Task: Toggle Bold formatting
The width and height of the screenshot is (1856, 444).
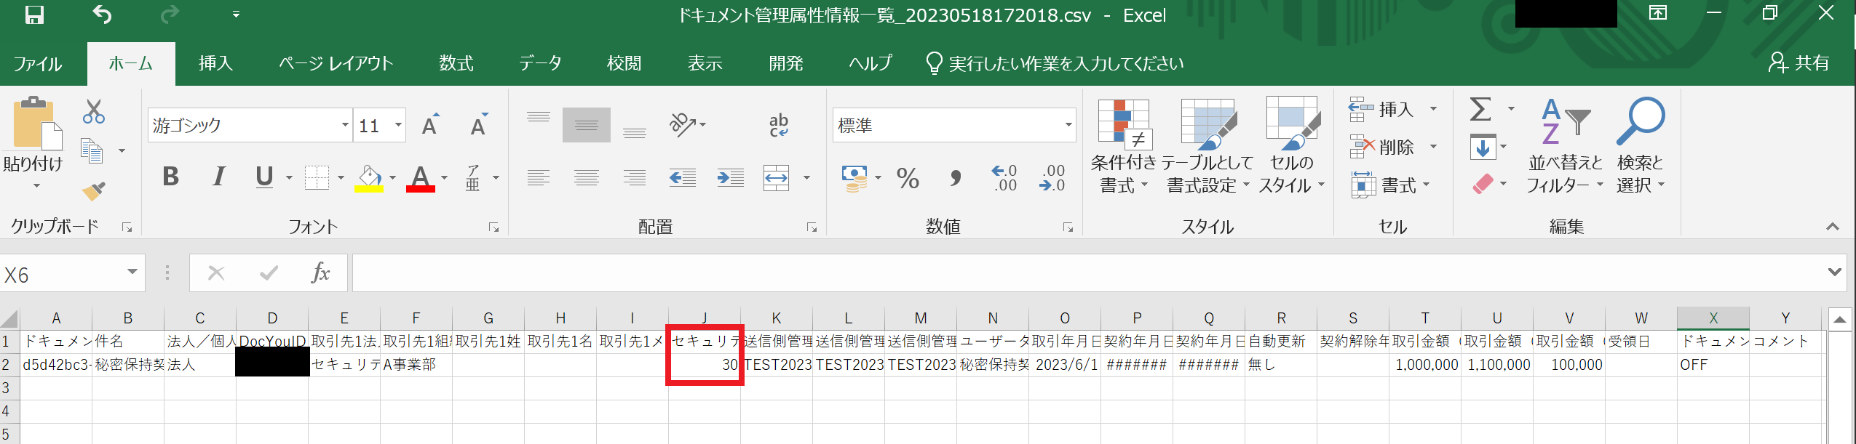Action: point(170,177)
